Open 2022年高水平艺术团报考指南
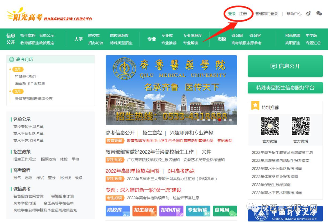 pyautogui.click(x=277, y=193)
